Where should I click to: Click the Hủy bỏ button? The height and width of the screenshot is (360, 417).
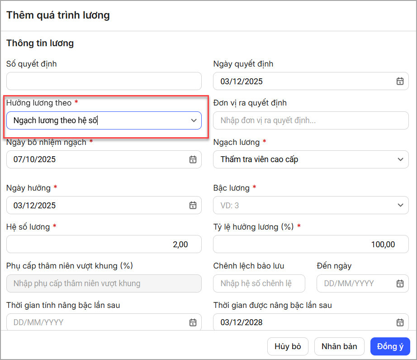[288, 346]
